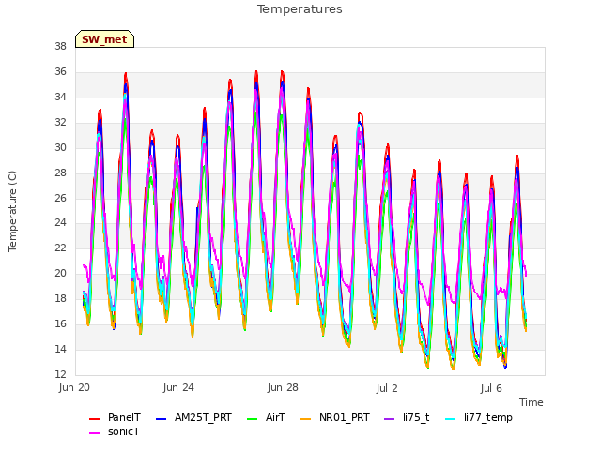
Task: Click the Temperatures chart title
Action: (300, 9)
